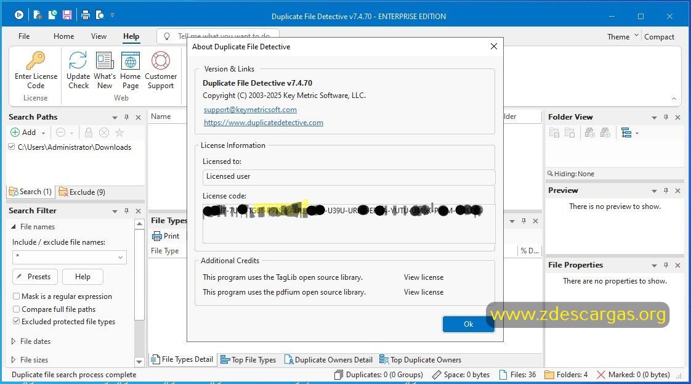Click the Presets button
Image resolution: width=691 pixels, height=384 pixels.
(35, 276)
